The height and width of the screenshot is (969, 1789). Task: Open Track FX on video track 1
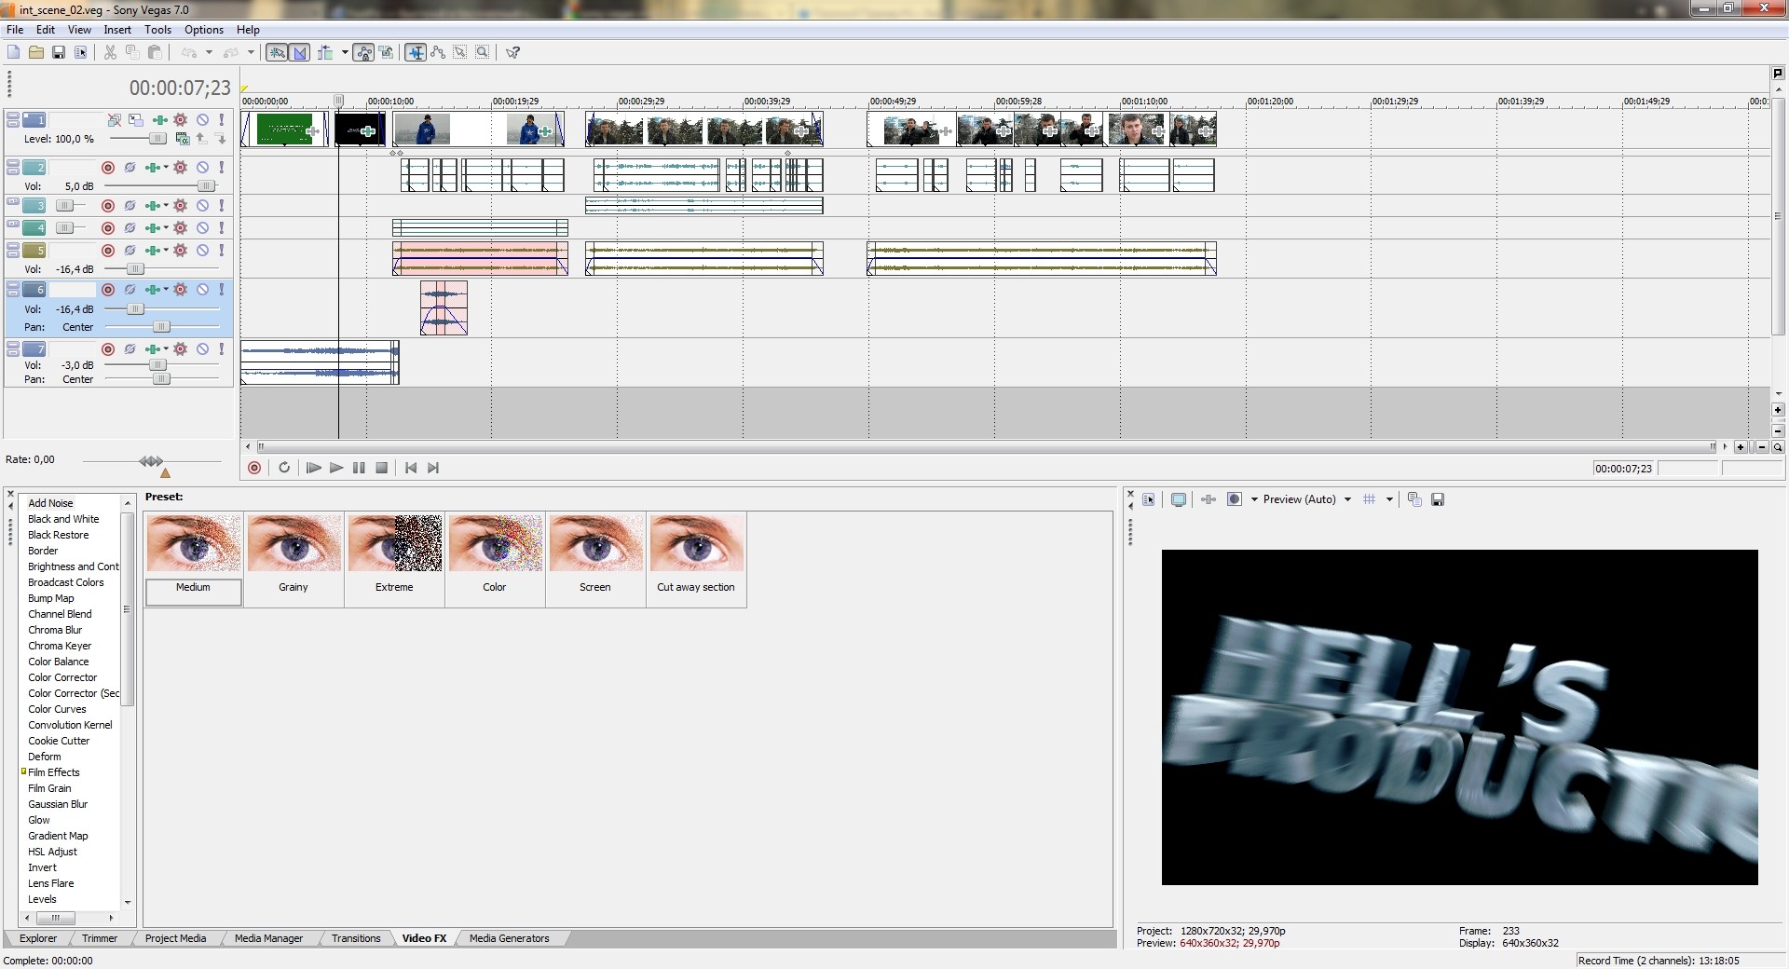[180, 120]
